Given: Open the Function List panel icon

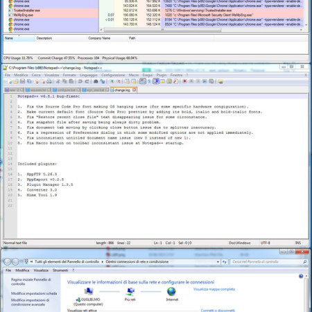Looking at the screenshot, I should (x=175, y=81).
